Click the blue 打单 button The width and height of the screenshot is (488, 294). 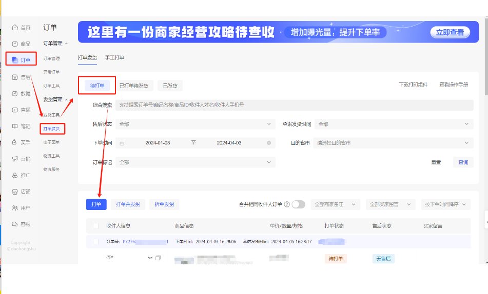(x=96, y=204)
